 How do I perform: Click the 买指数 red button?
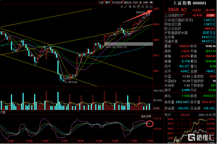coord(210,15)
